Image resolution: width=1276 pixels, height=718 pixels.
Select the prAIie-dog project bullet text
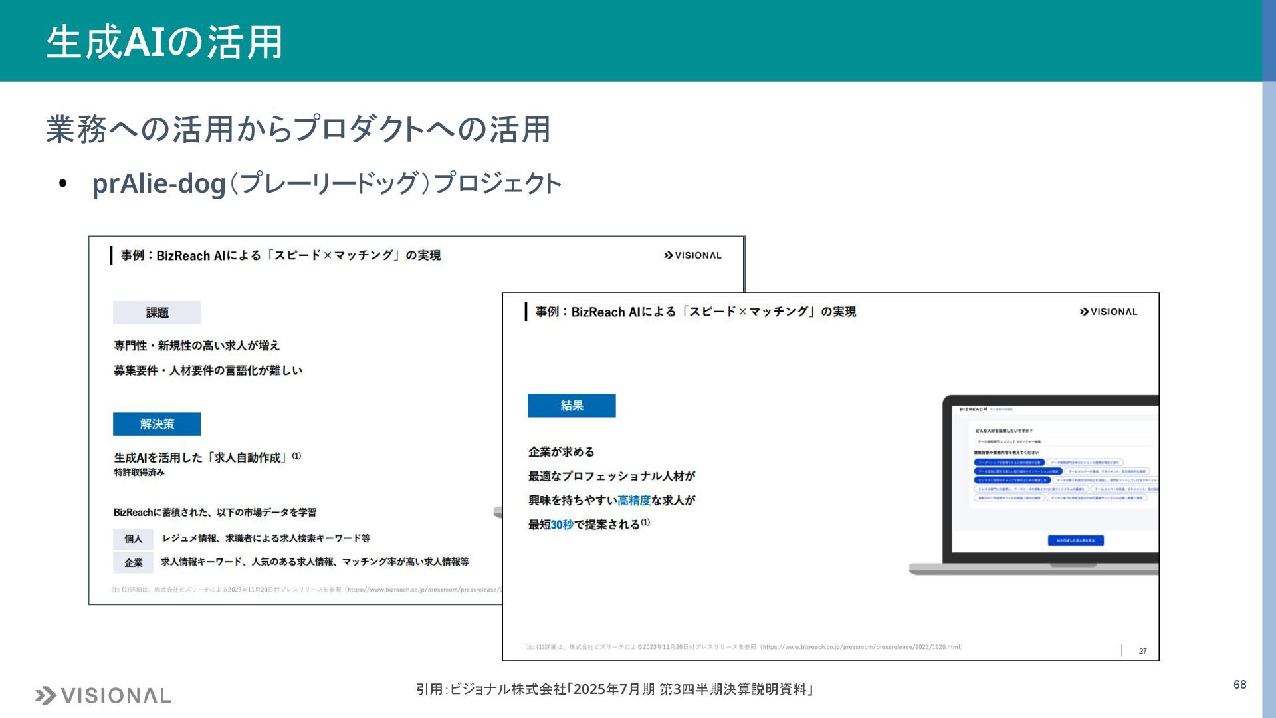tap(326, 183)
